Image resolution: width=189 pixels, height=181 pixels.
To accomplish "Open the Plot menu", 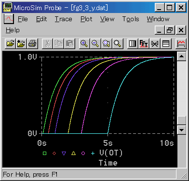I will [x=86, y=19].
